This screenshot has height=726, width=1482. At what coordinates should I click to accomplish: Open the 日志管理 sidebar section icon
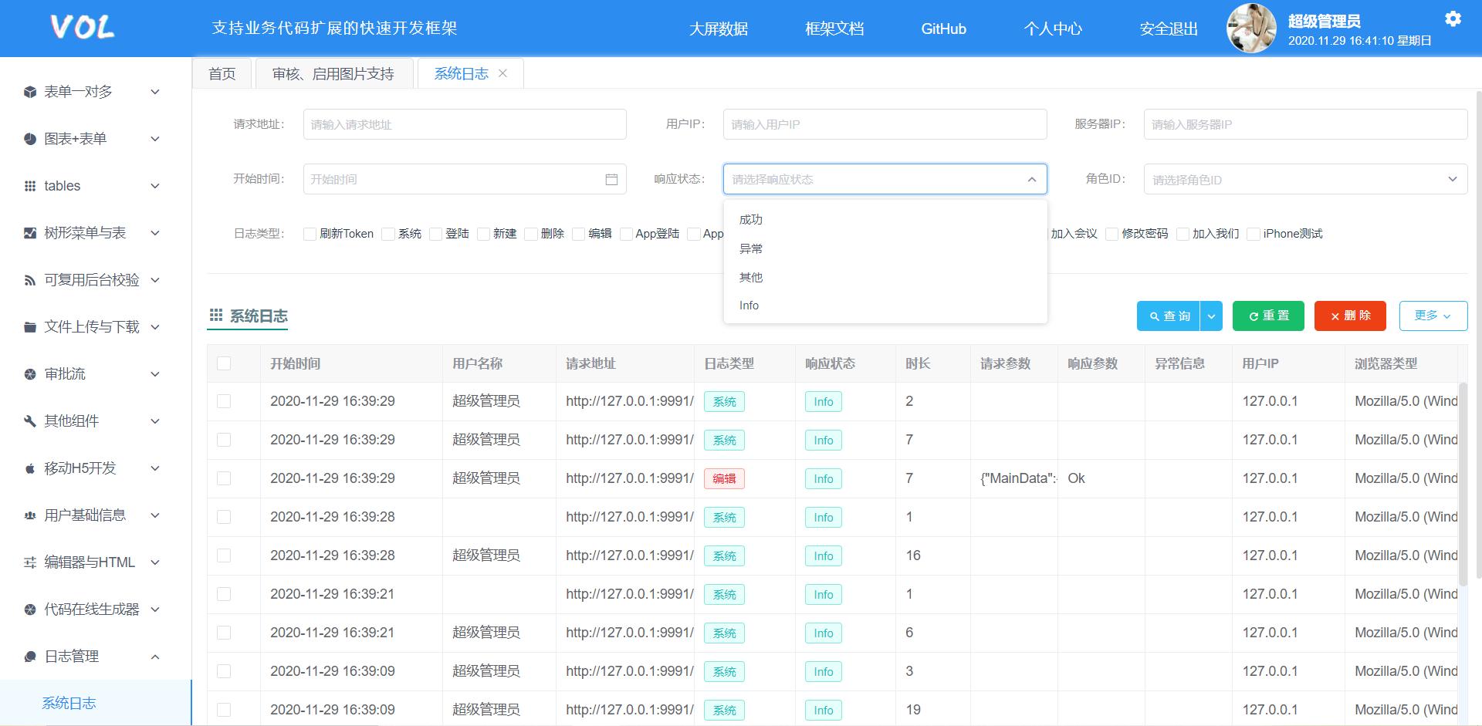click(x=29, y=657)
